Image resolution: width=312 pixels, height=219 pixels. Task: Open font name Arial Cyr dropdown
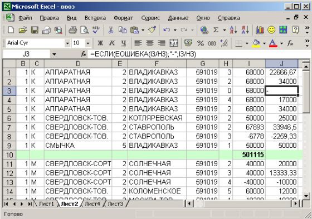[67, 43]
